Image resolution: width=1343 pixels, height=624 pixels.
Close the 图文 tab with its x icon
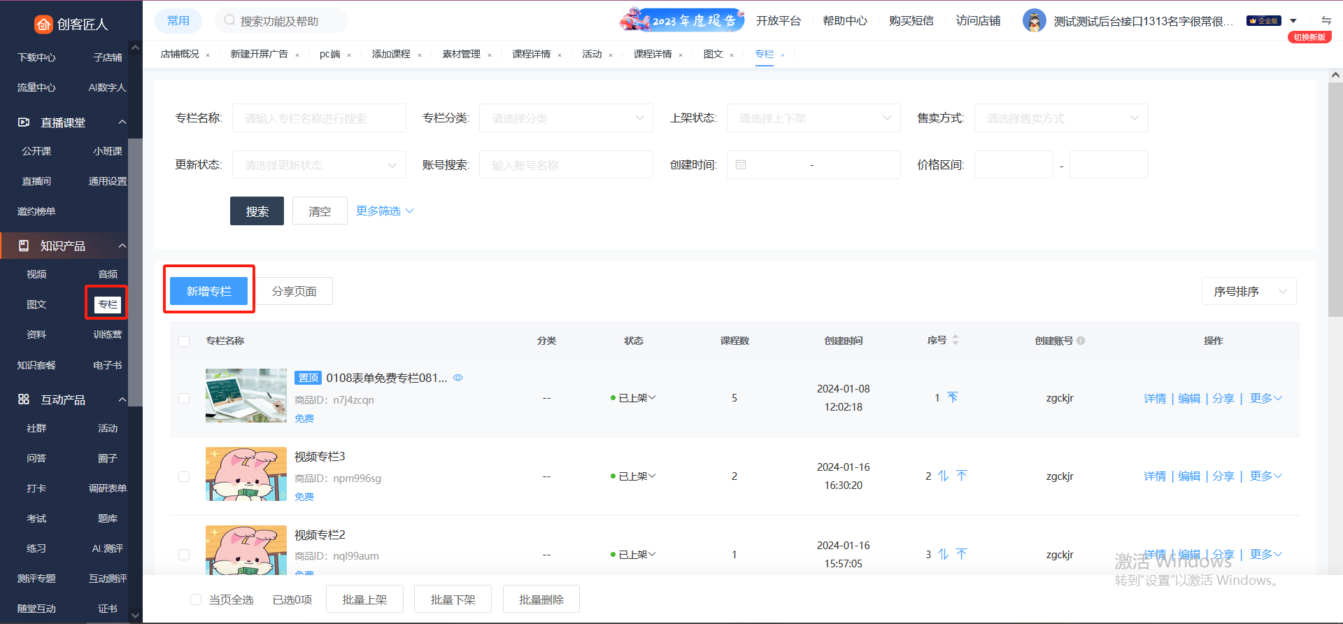pyautogui.click(x=732, y=55)
